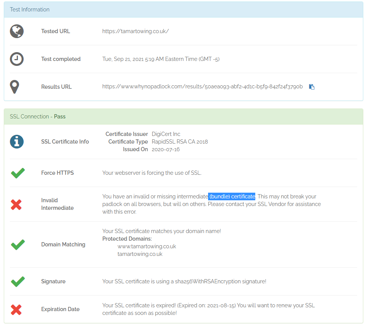Viewport: 369px width, 329px height.
Task: Click the protected domain www.tamartowing.co.uk
Action: click(x=146, y=246)
